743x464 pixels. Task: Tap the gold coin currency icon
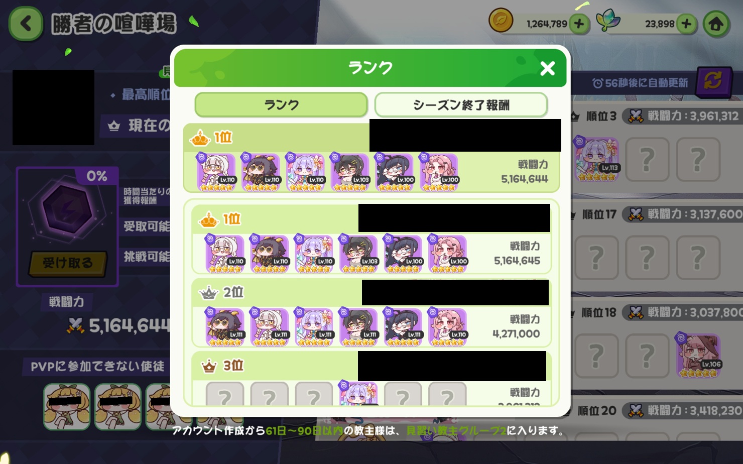pos(501,21)
